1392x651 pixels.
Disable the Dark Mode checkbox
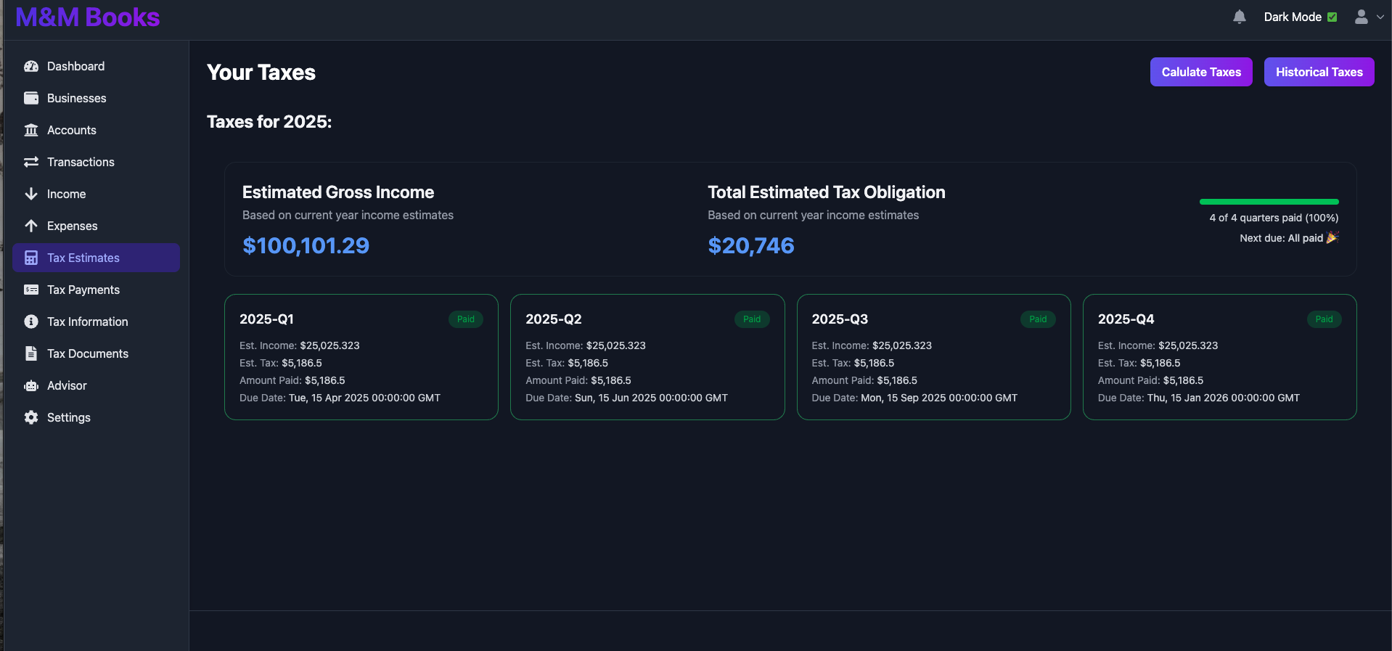pyautogui.click(x=1332, y=17)
